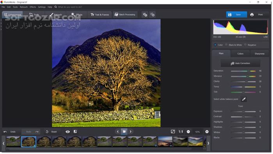The height and width of the screenshot is (154, 273).
Task: Save the photo with the Save button
Action: (x=236, y=15)
